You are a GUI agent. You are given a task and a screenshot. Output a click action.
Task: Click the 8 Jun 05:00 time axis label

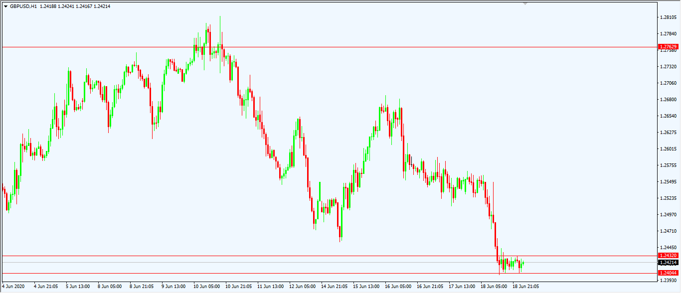point(110,287)
